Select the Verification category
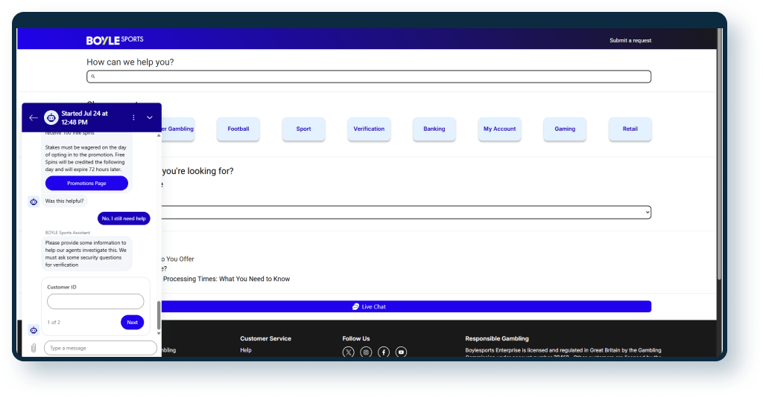Image resolution: width=763 pixels, height=397 pixels. (x=369, y=129)
